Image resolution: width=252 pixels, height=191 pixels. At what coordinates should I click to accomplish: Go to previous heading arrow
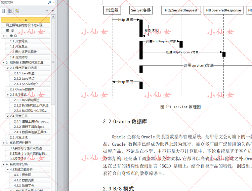(x=47, y=11)
